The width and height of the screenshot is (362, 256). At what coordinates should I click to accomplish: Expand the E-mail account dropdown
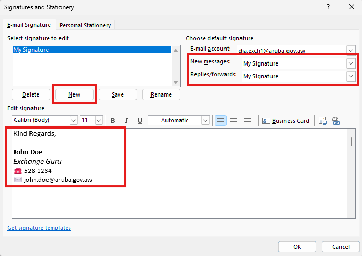[x=351, y=51]
